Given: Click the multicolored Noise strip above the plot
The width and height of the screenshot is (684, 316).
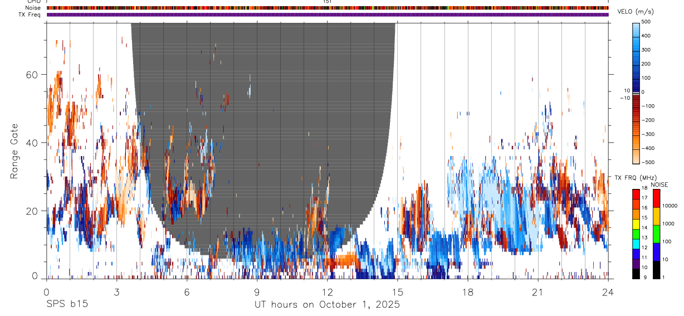Looking at the screenshot, I should pos(328,8).
